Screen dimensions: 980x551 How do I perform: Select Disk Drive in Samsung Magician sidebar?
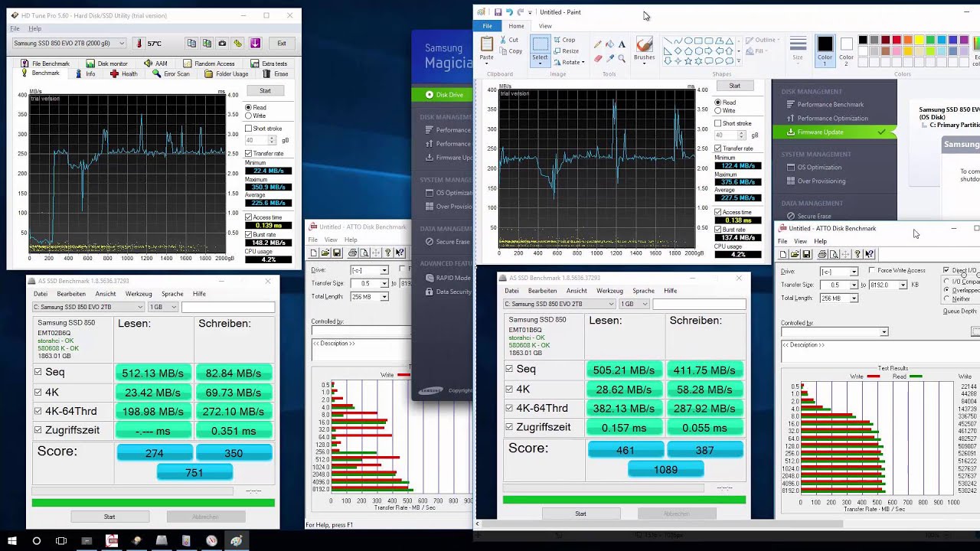pos(443,95)
